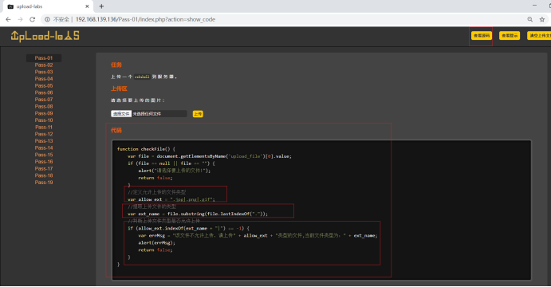This screenshot has width=551, height=287.
Task: Click the 选择文件 file chooser button
Action: tap(121, 114)
